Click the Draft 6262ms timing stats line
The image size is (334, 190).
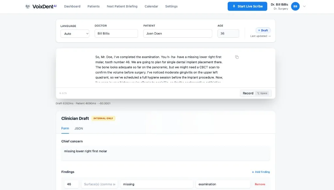(83, 103)
